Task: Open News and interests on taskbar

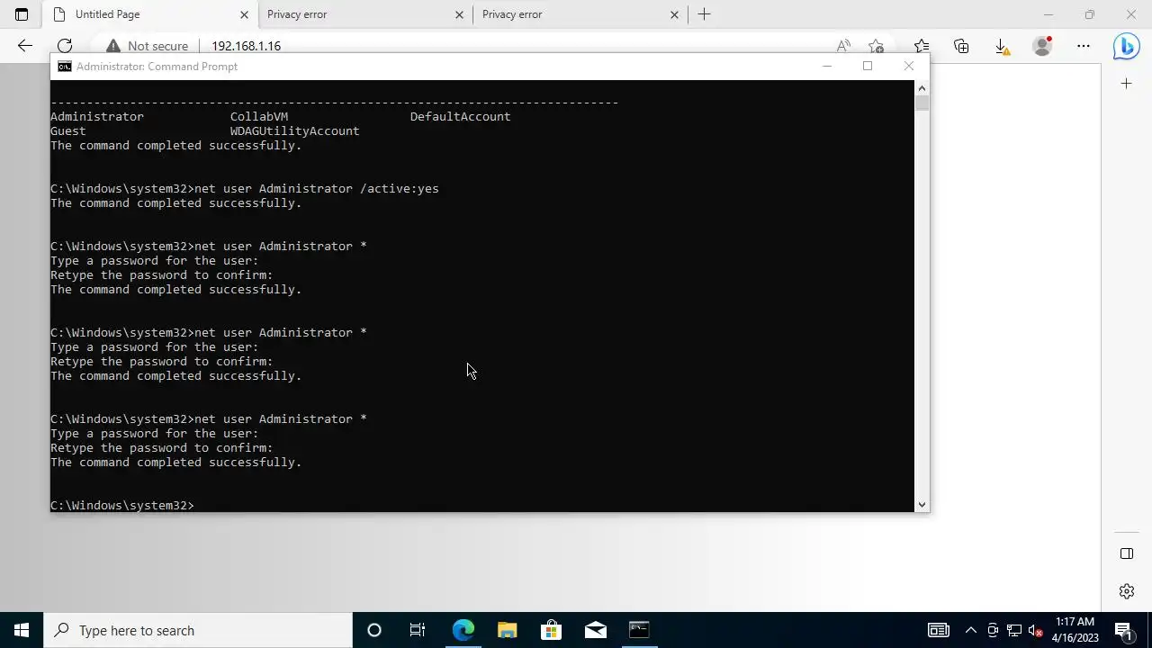Action: click(939, 630)
